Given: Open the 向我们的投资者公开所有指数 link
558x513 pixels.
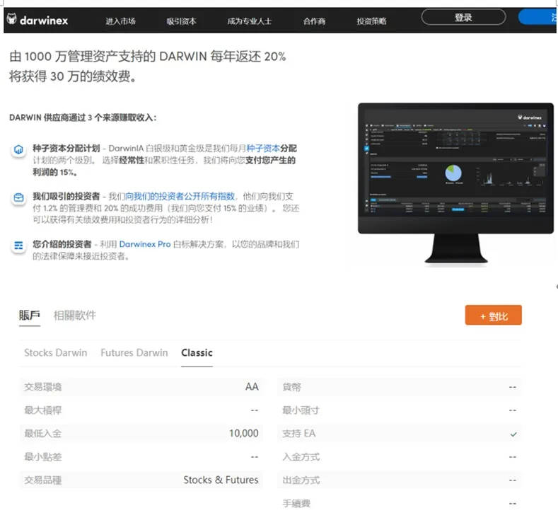Looking at the screenshot, I should tap(180, 196).
